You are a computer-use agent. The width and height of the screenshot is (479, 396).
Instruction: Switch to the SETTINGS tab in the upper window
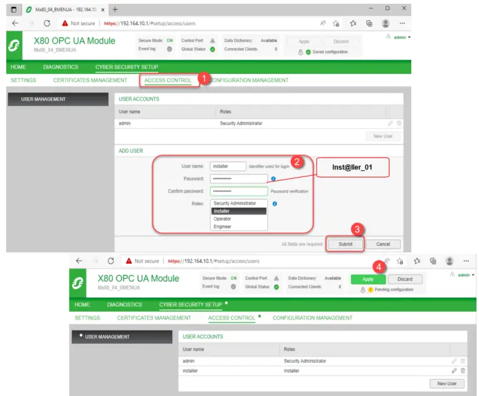[x=23, y=80]
